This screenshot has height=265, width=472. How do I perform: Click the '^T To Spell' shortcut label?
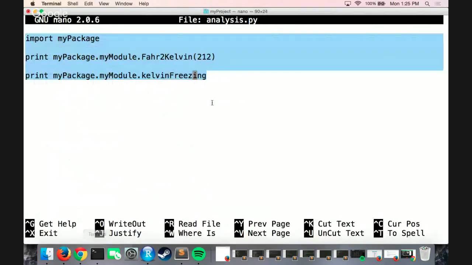point(399,233)
